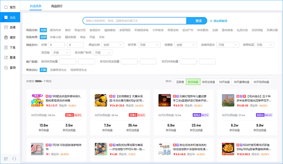Sort results by 昨日浏览量
This screenshot has width=283, height=164.
point(208,82)
